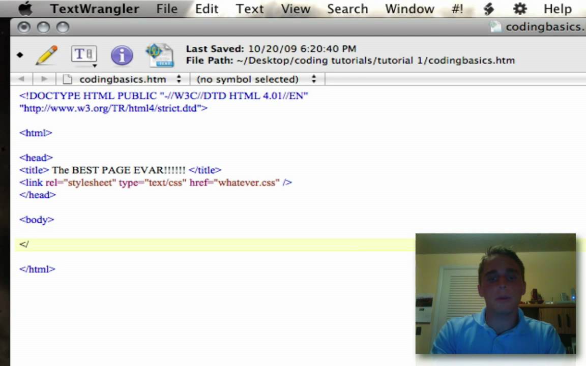Click the black diamond unsaved indicator
586x366 pixels.
pos(20,55)
